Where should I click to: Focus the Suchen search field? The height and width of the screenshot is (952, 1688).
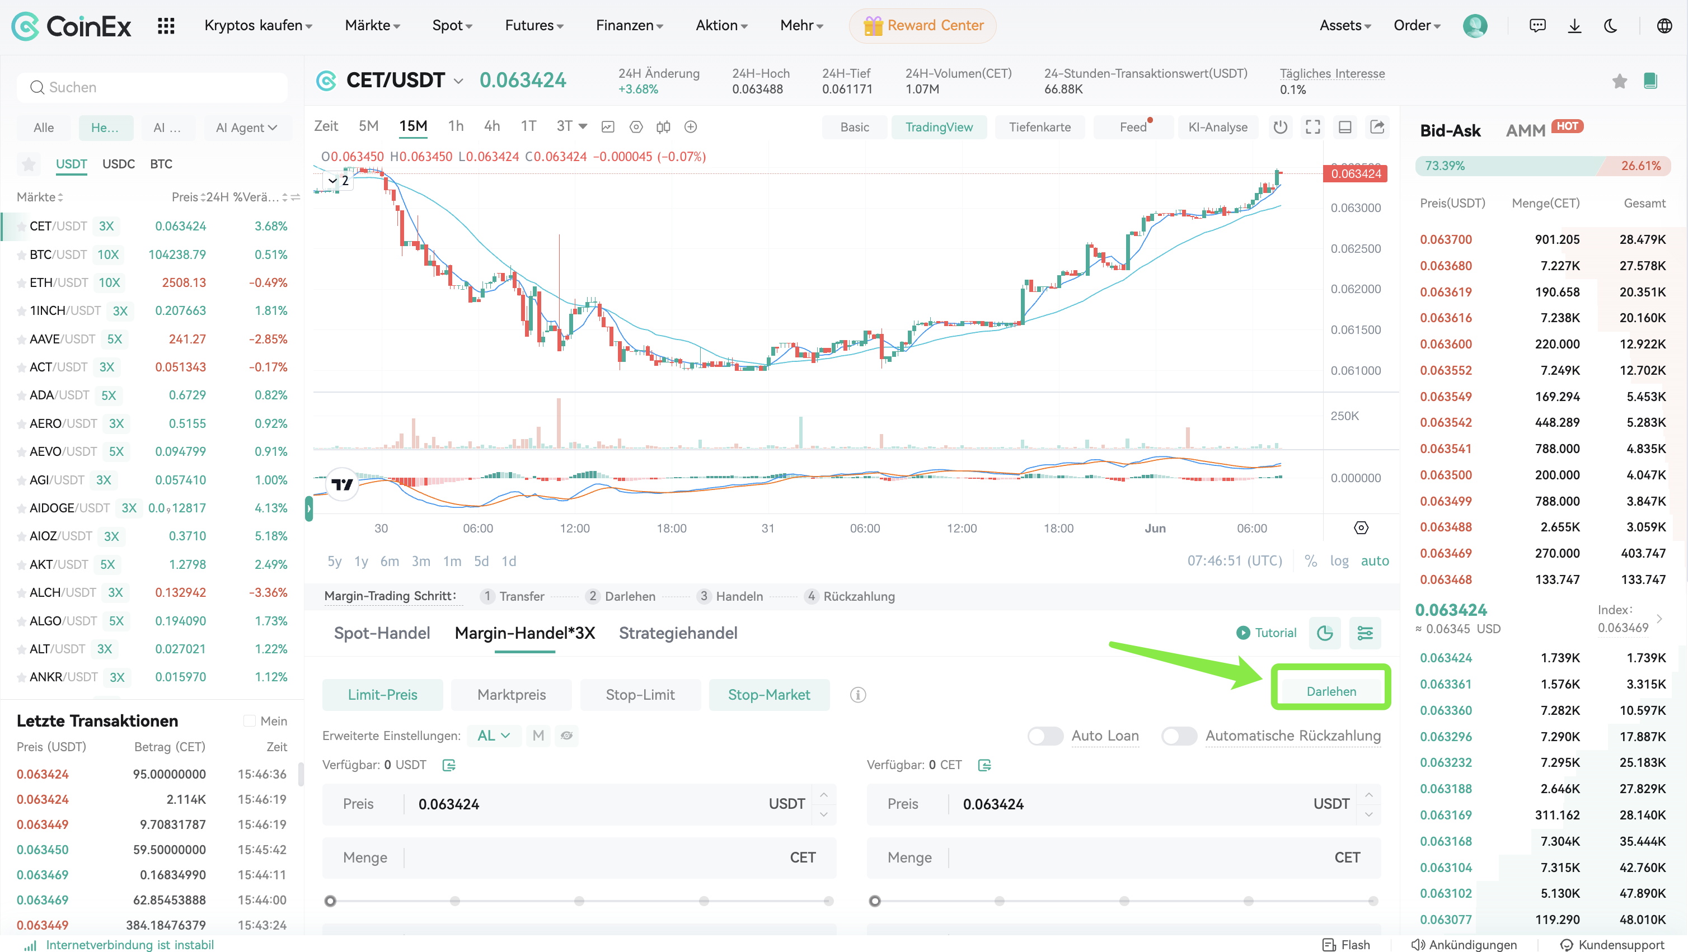[152, 88]
